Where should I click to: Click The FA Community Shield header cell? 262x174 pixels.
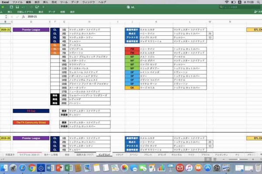click(31, 123)
